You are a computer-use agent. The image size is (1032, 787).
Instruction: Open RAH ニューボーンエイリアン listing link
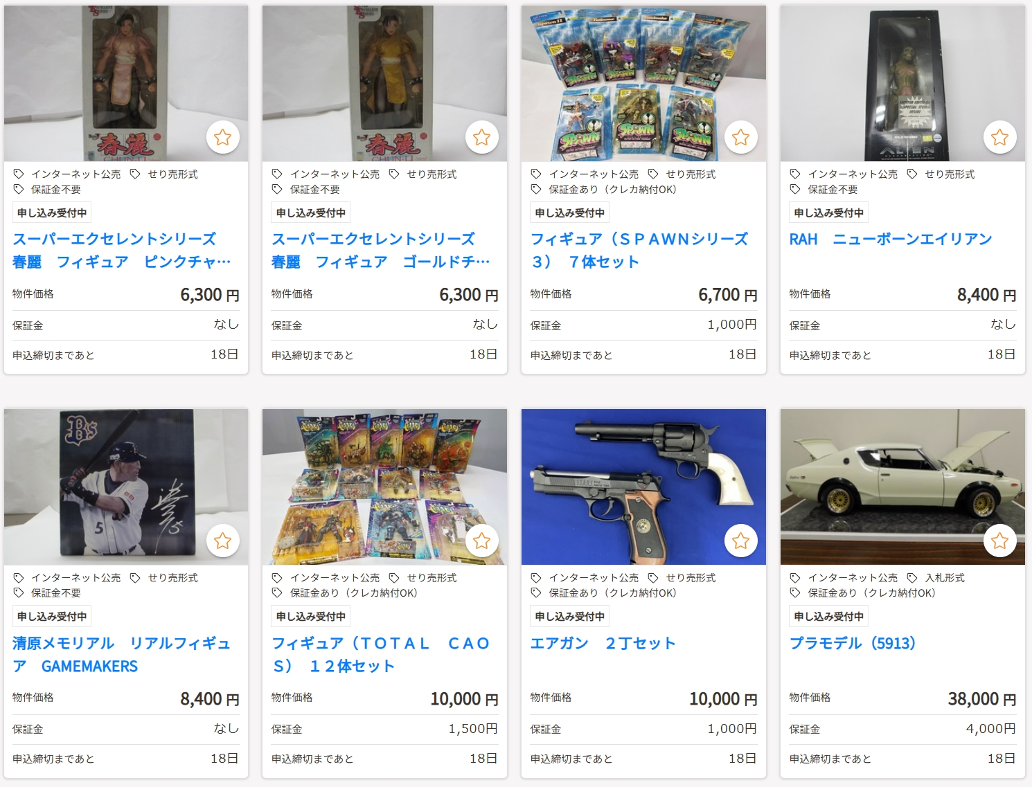coord(891,239)
